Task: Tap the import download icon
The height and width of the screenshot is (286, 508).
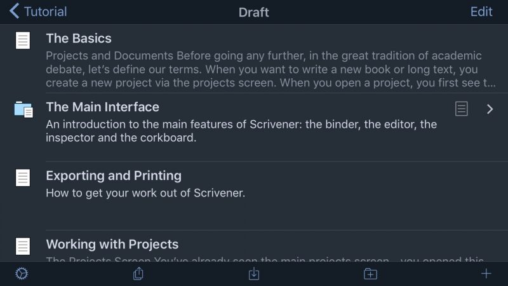Action: (254, 274)
